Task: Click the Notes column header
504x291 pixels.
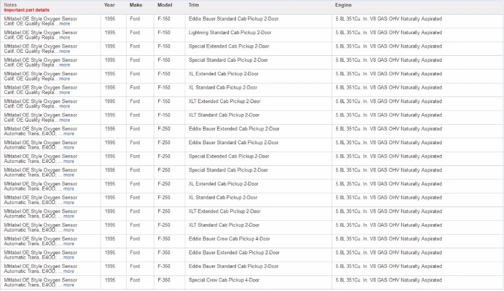Action: tap(10, 5)
